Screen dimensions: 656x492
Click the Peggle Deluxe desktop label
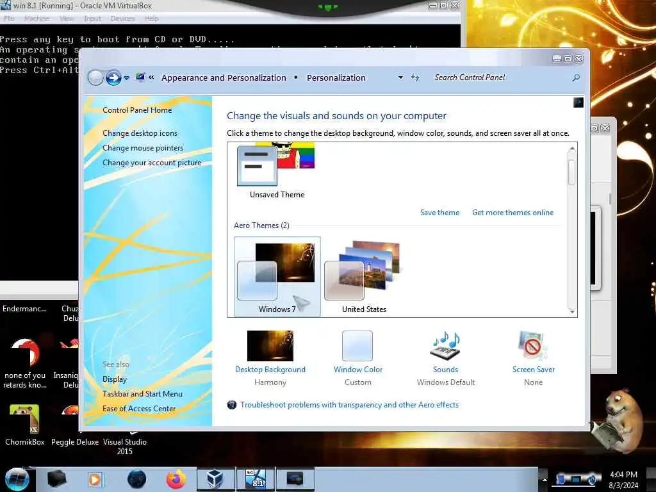[x=75, y=442]
